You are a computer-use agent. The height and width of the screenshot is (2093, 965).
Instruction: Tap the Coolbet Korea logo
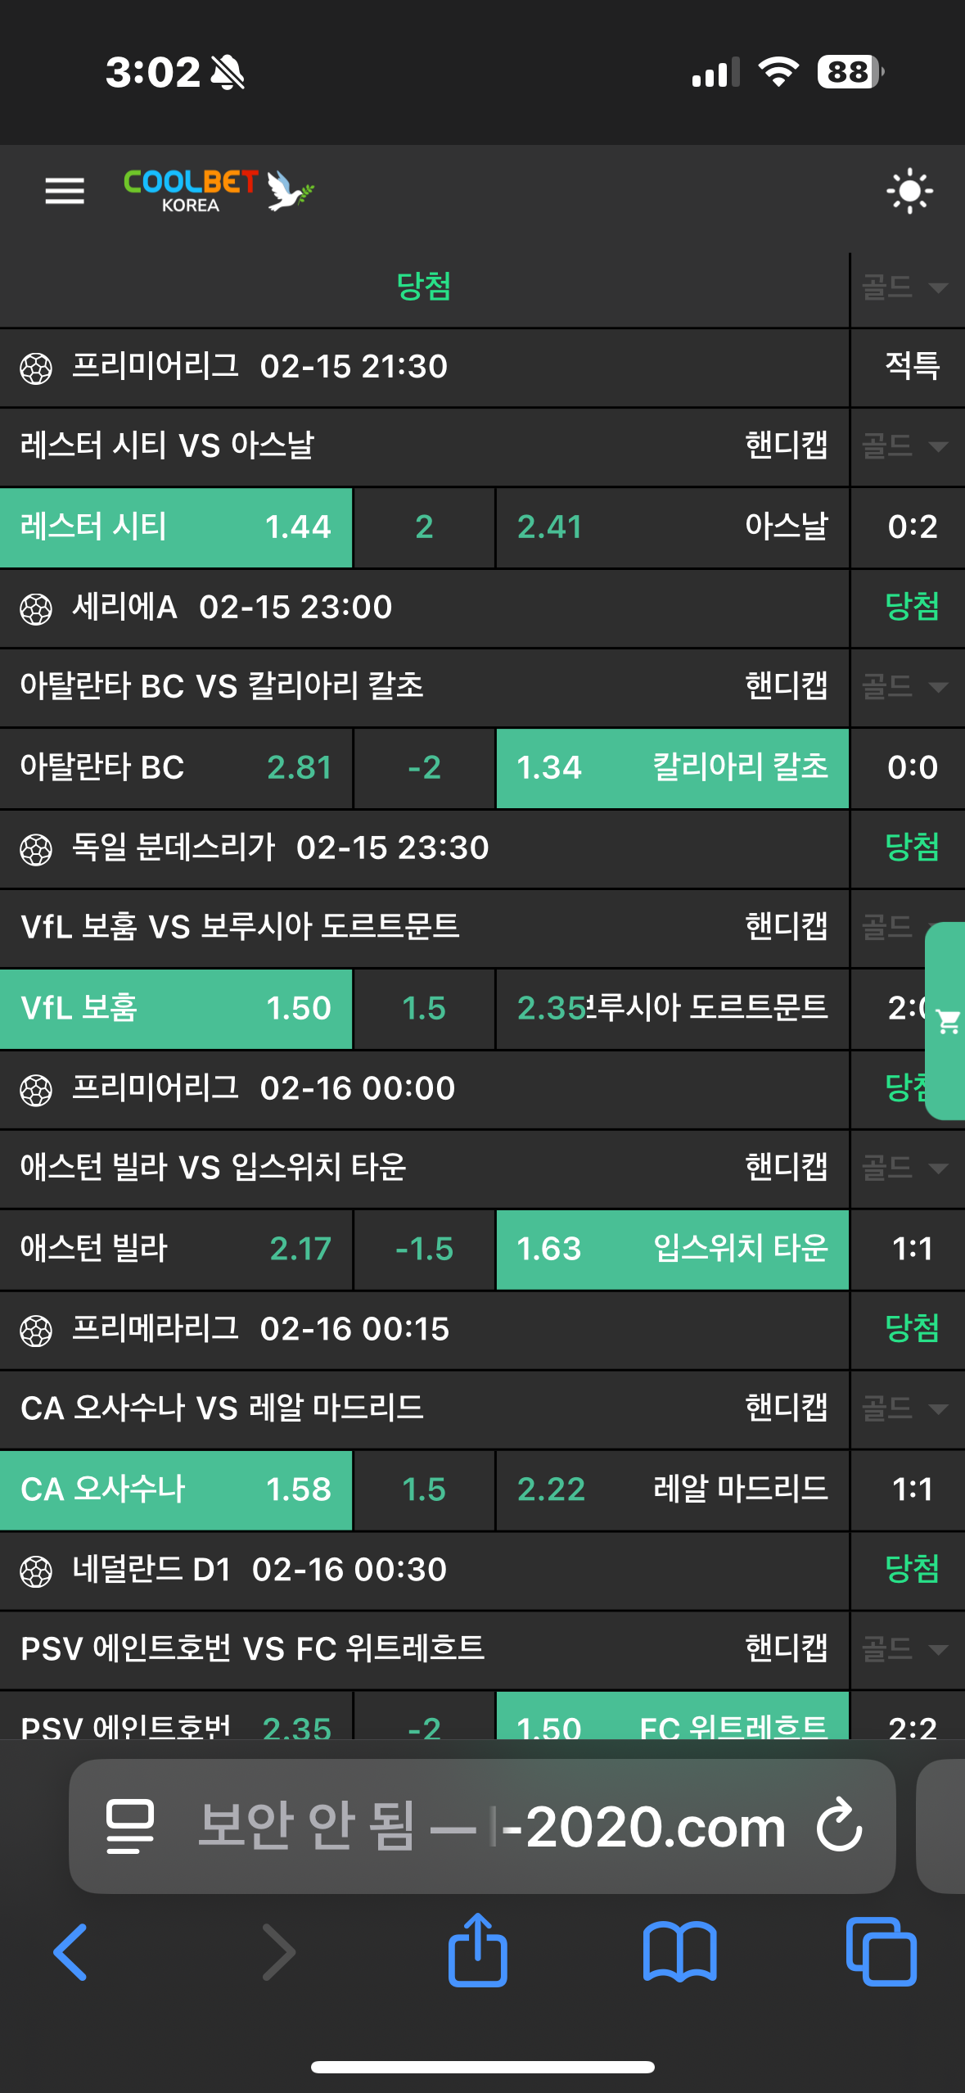[x=218, y=191]
